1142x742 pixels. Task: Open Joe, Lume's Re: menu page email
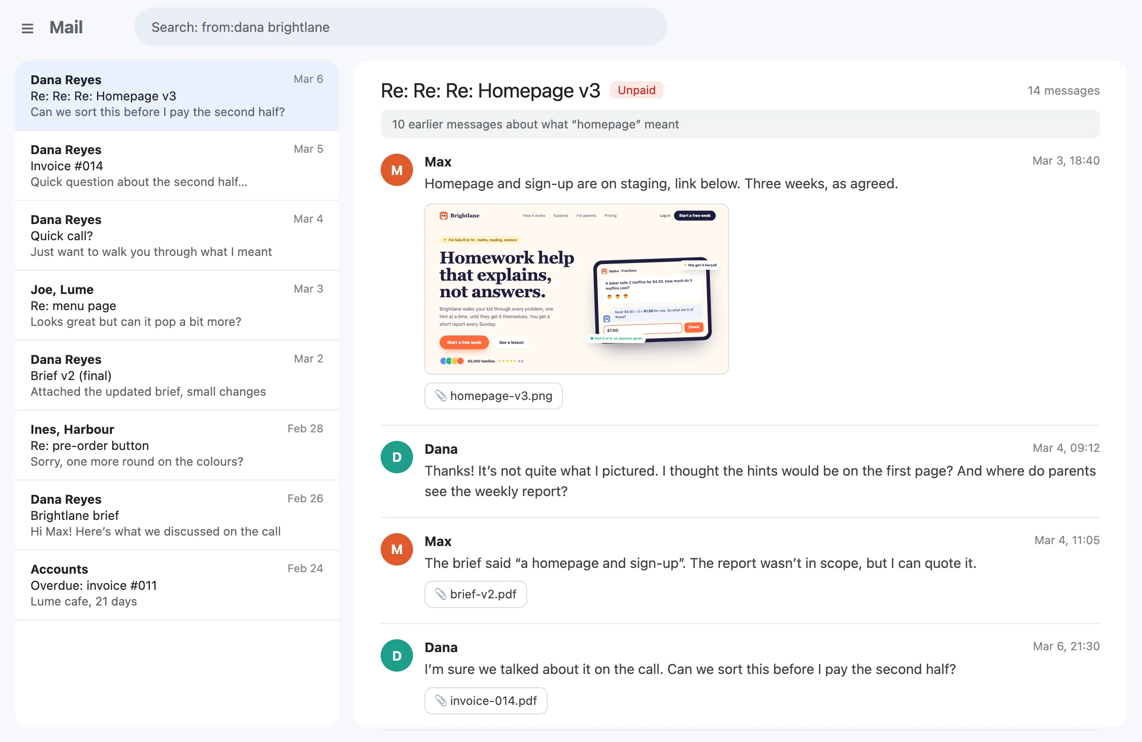tap(177, 305)
